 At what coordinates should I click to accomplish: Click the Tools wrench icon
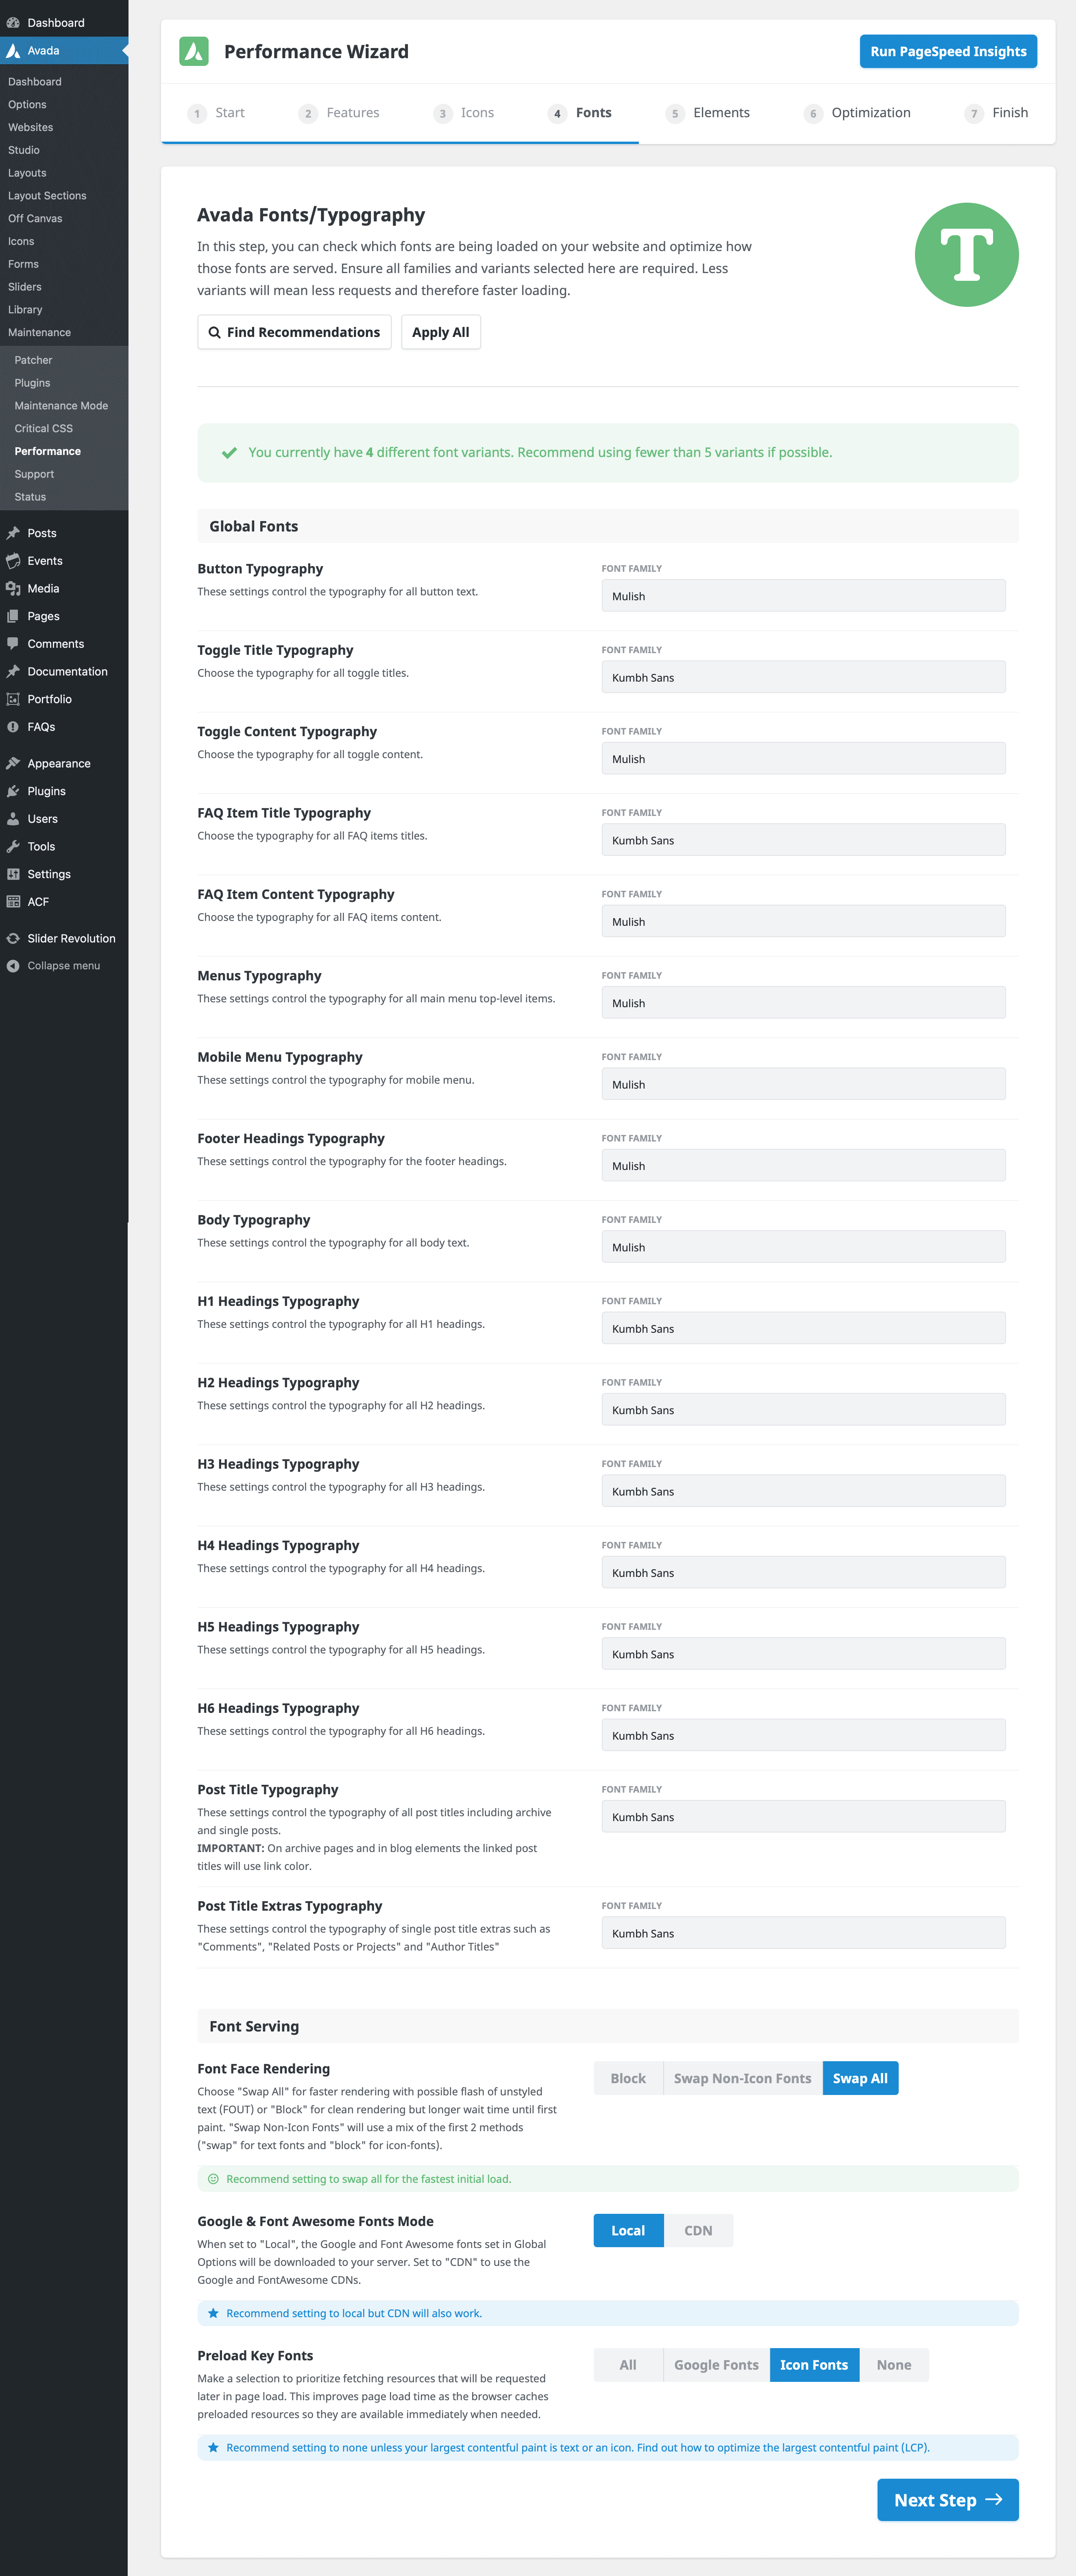click(x=13, y=846)
